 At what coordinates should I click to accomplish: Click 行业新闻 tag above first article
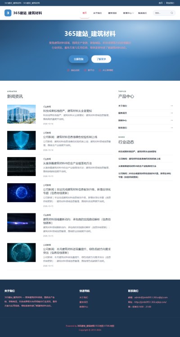point(47,106)
